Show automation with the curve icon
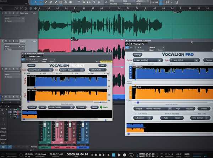 tap(16, 9)
